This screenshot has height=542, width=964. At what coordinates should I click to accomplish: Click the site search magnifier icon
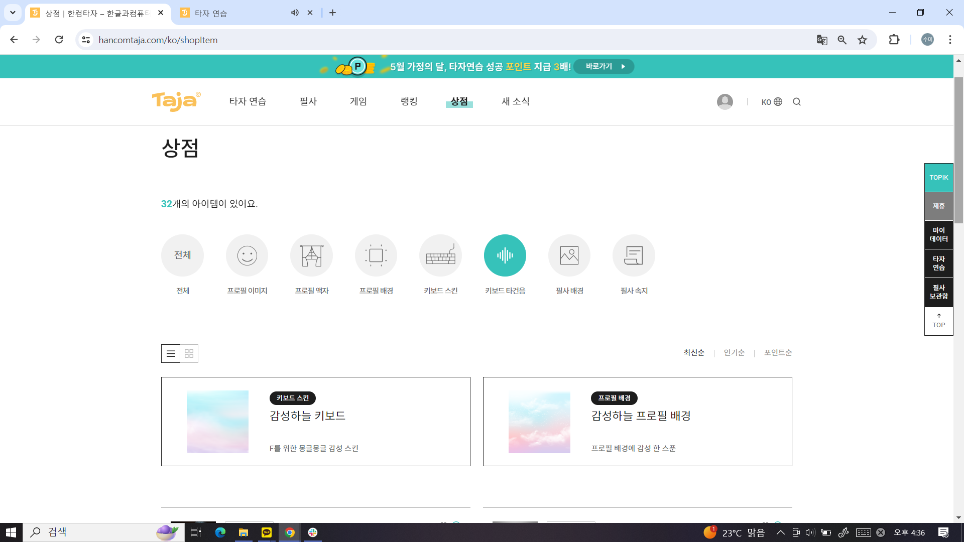point(797,102)
